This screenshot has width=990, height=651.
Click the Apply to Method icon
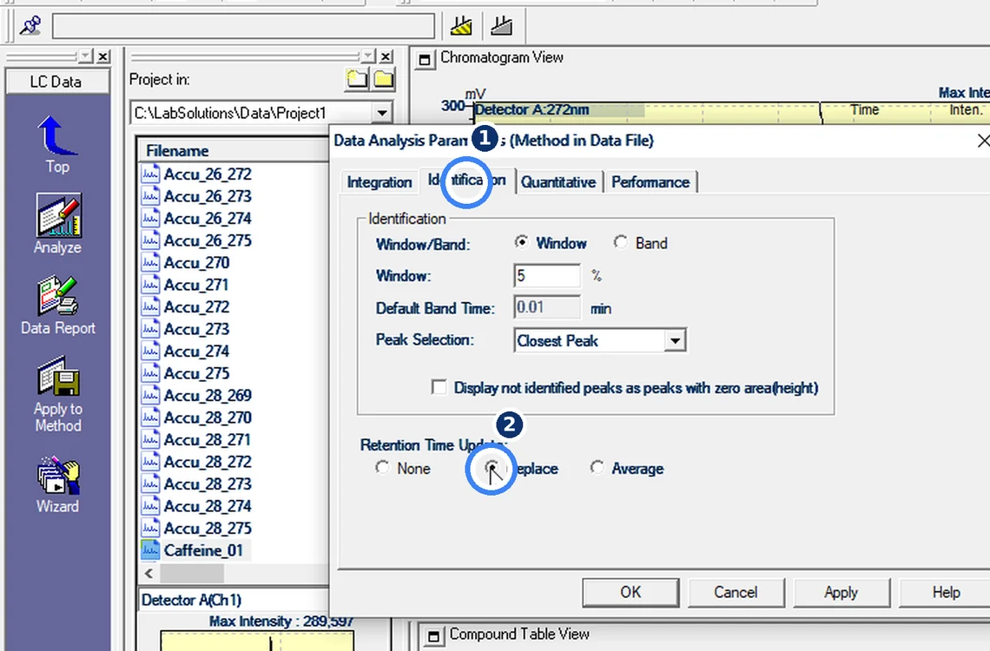click(57, 377)
